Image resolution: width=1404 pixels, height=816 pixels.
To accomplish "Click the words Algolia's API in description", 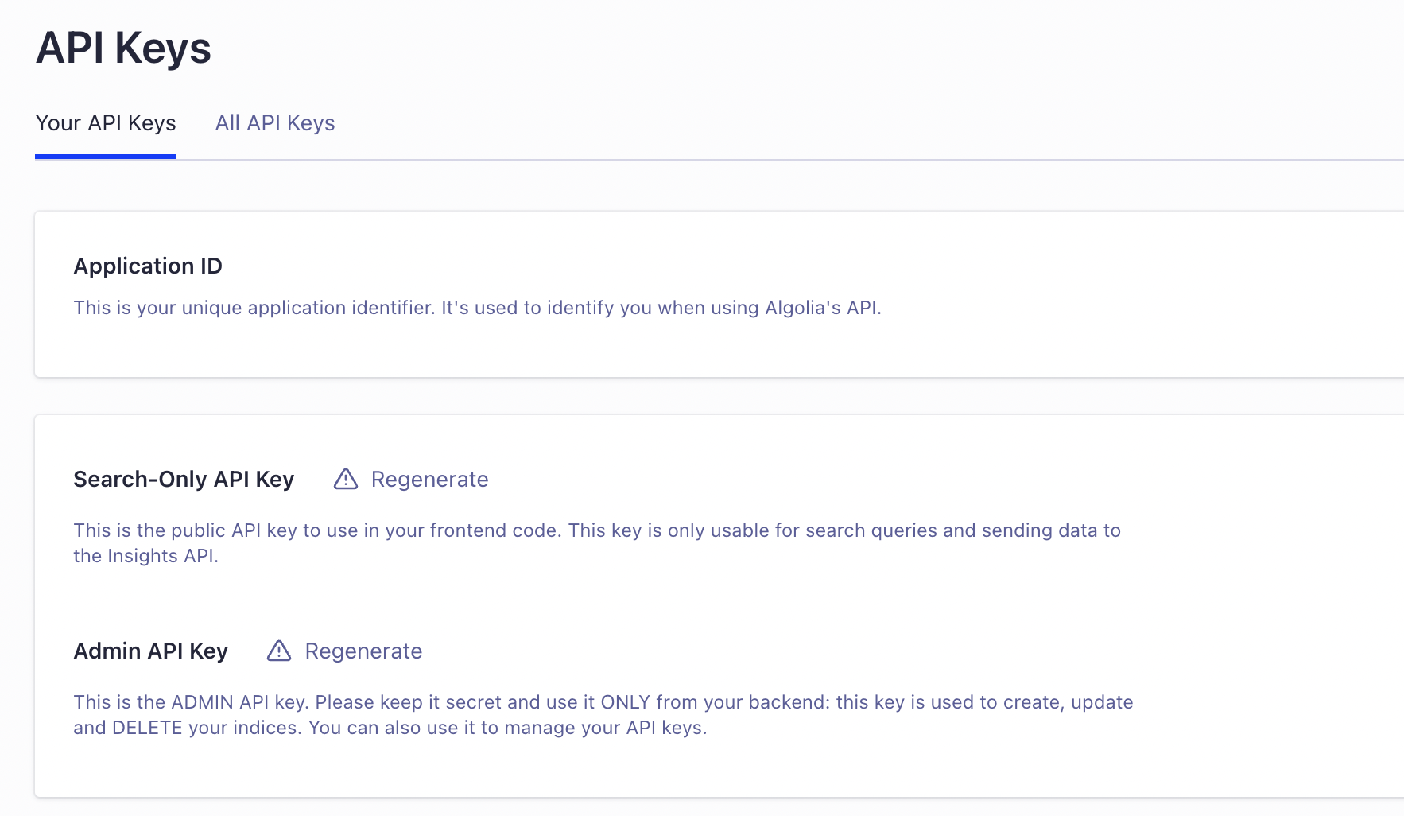I will [822, 308].
